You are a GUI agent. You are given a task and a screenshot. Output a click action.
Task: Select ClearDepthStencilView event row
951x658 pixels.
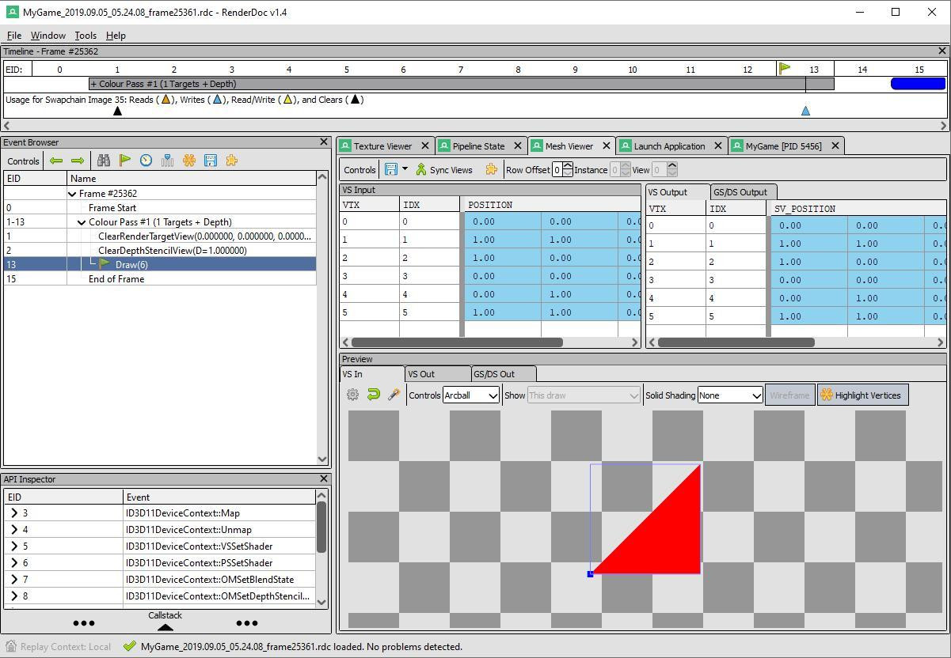coord(160,251)
